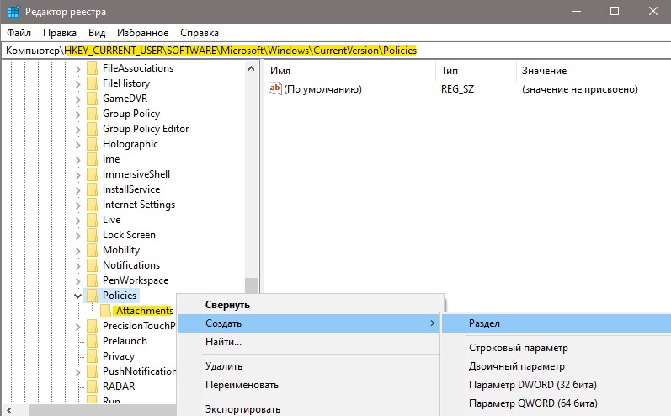Collapse the Policies key chevron
This screenshot has height=416, width=671.
[78, 296]
